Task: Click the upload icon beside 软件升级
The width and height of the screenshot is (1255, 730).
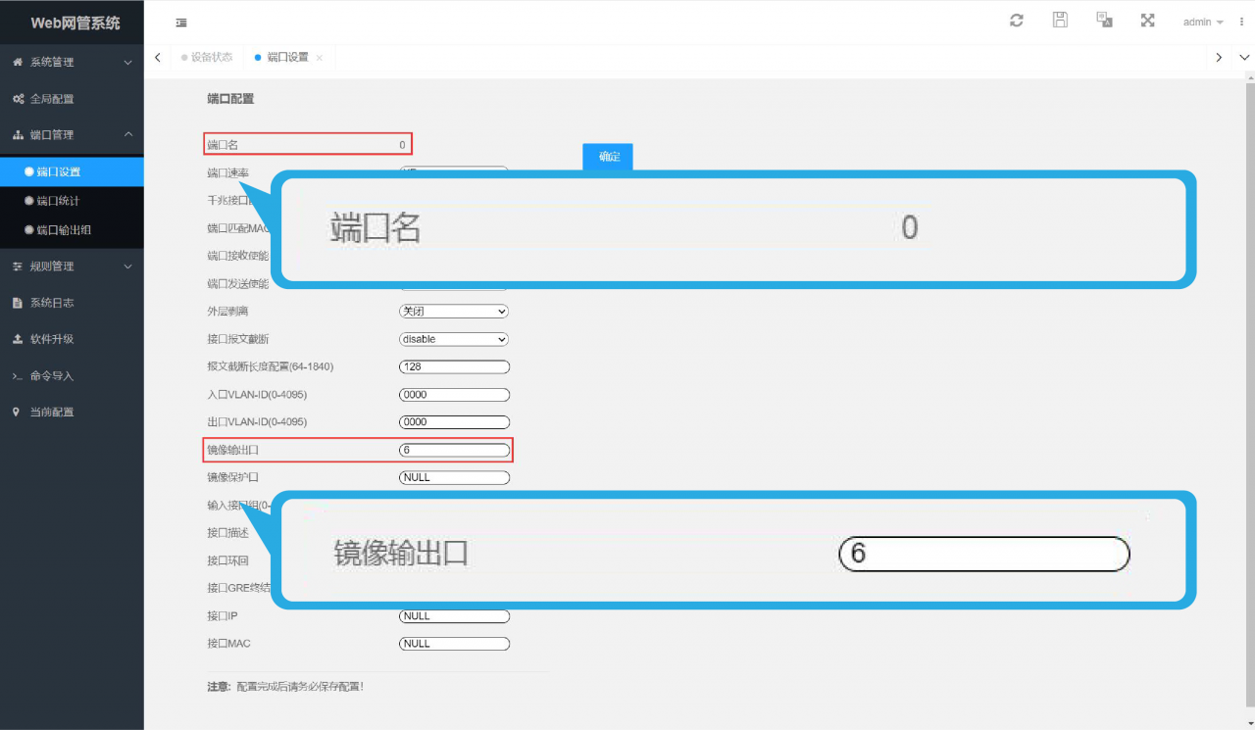Action: point(18,339)
